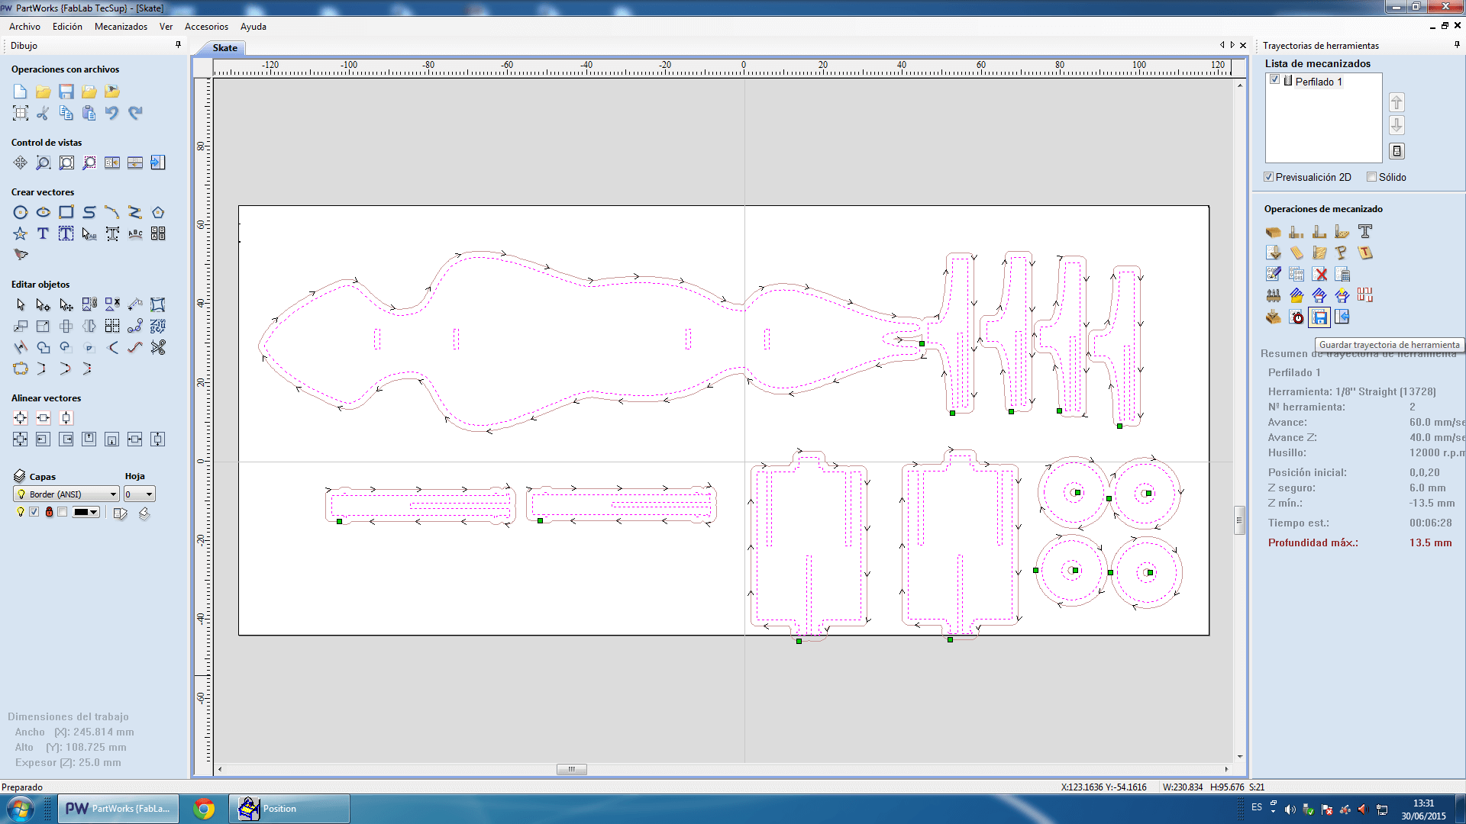Open the layers manager icon next to Capas
The image size is (1466, 824).
(21, 476)
